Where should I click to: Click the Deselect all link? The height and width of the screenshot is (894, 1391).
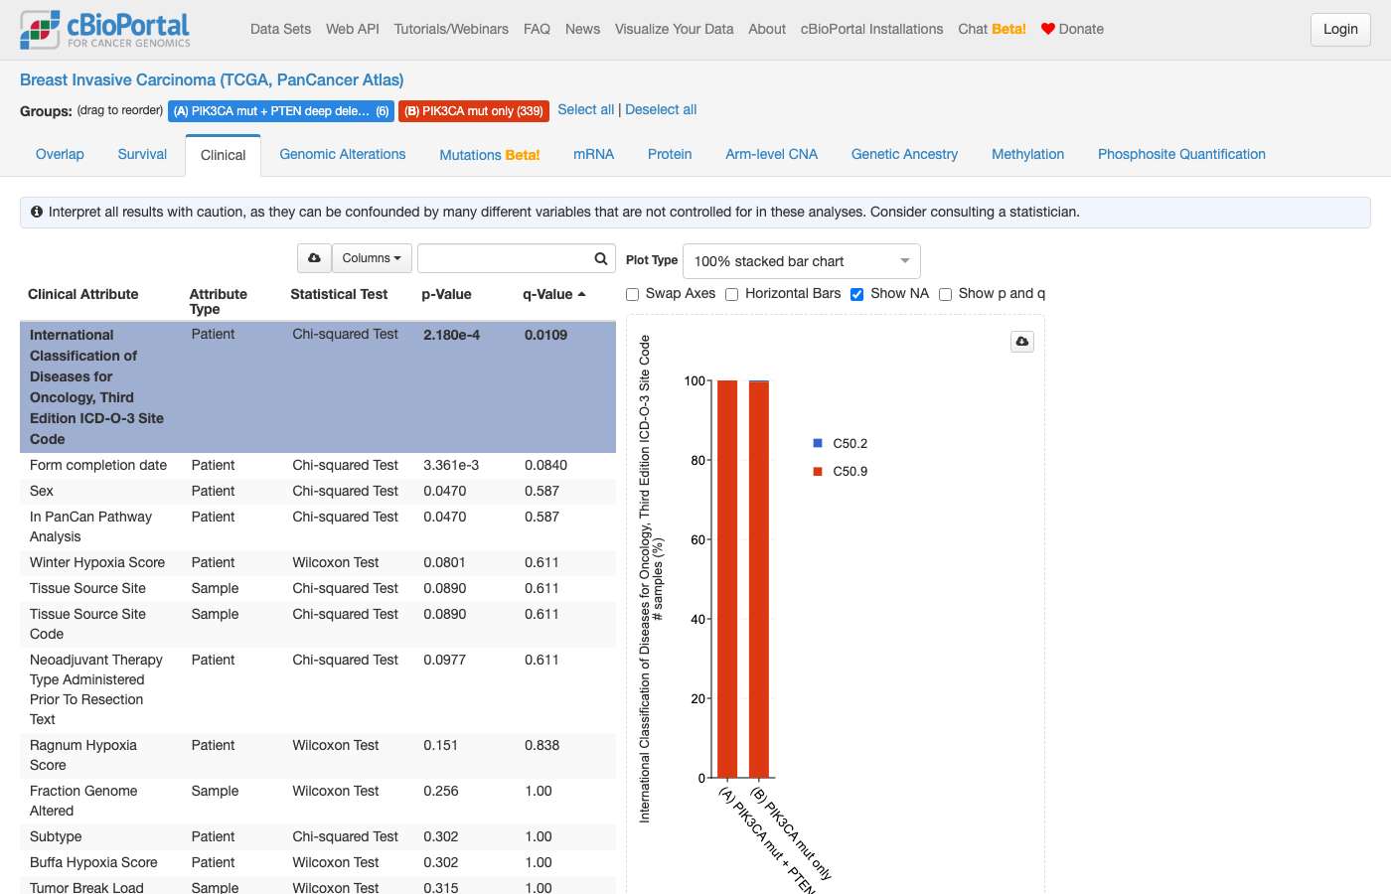(661, 109)
